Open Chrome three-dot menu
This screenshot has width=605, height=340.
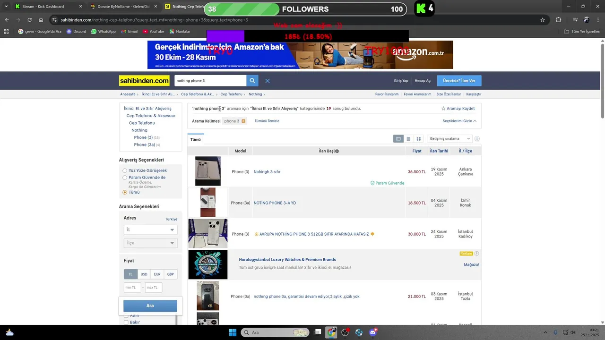coord(598,20)
